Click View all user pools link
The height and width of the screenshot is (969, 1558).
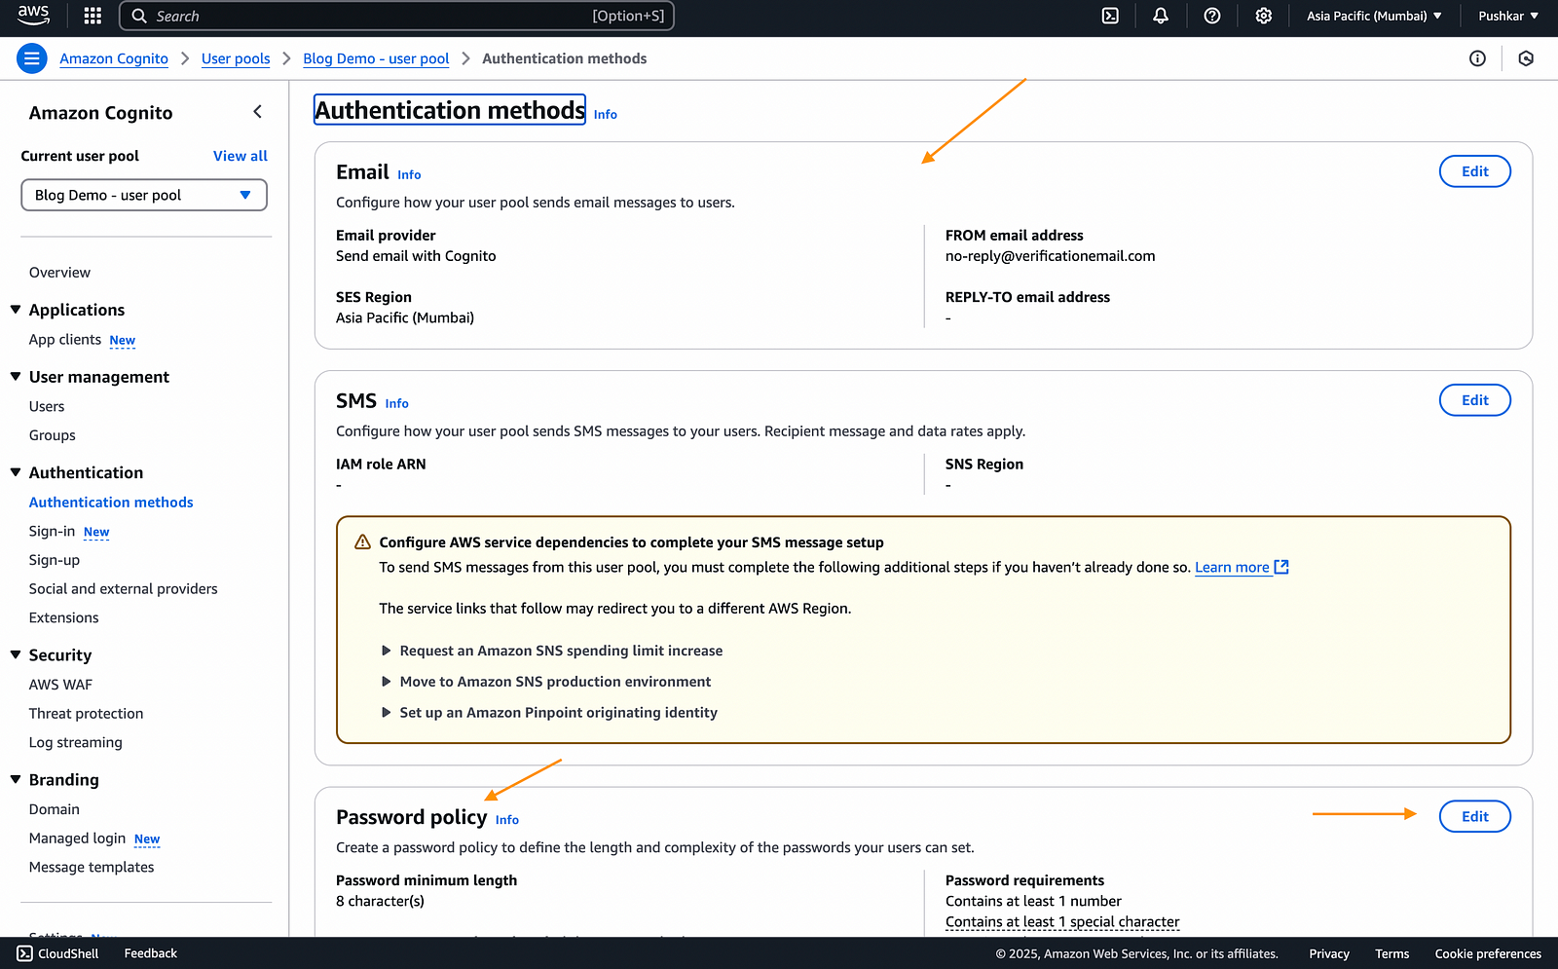241,156
